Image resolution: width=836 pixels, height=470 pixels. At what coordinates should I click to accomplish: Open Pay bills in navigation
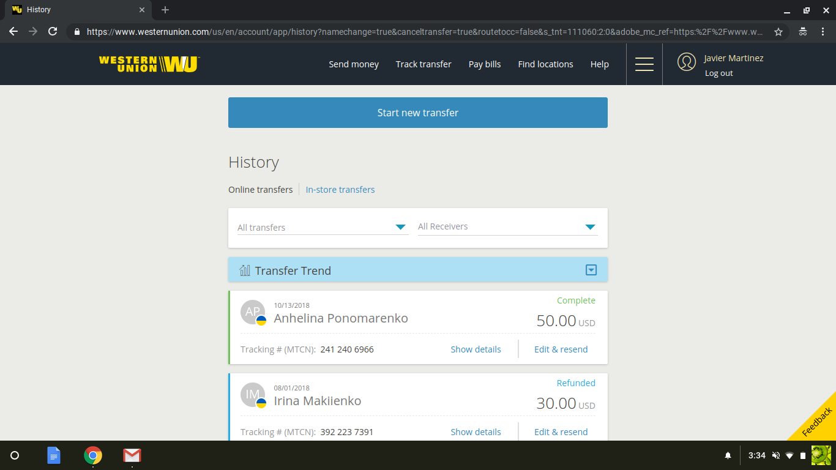coord(485,64)
